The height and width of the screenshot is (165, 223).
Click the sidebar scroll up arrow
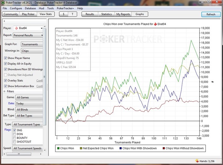pyautogui.click(x=45, y=26)
